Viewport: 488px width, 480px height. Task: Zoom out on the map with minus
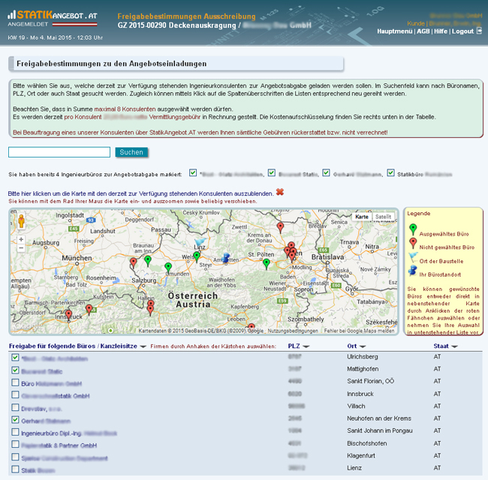21,249
